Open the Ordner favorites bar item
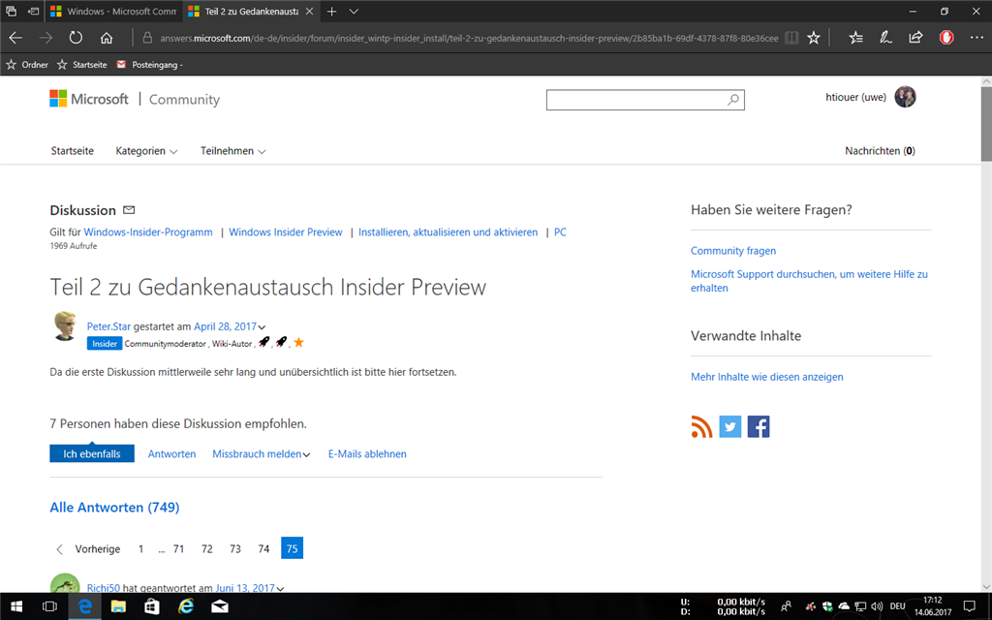 (x=27, y=65)
